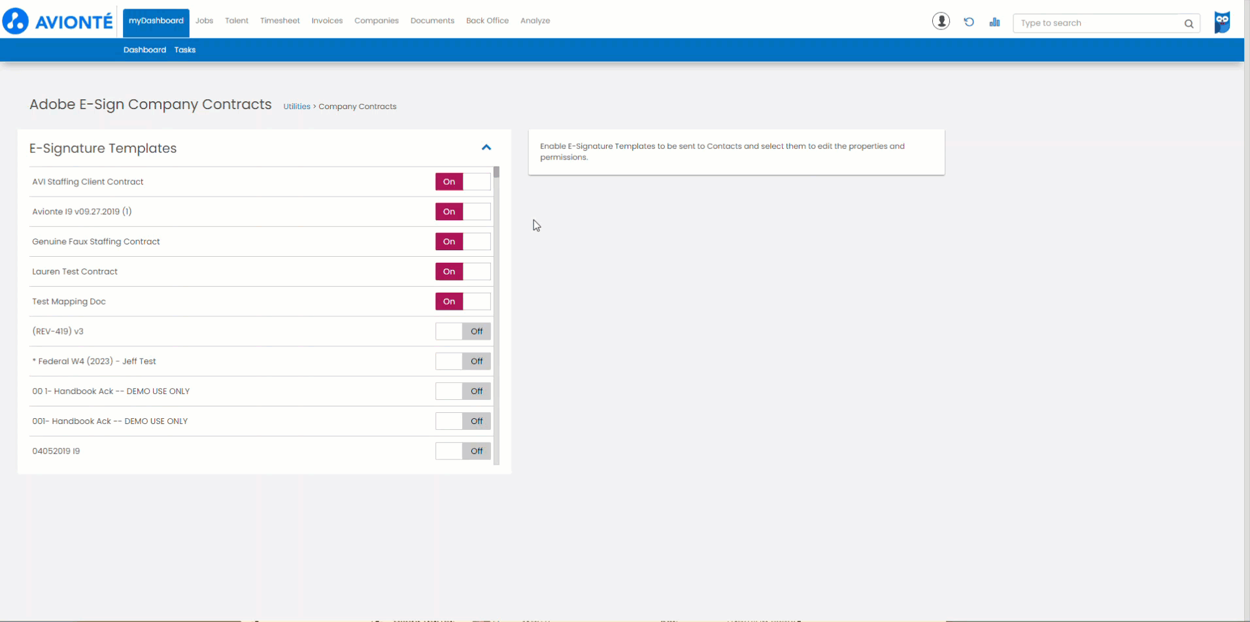The image size is (1250, 622).
Task: Turn on Federal W4 (2023) - Jeff Test
Action: pos(463,361)
